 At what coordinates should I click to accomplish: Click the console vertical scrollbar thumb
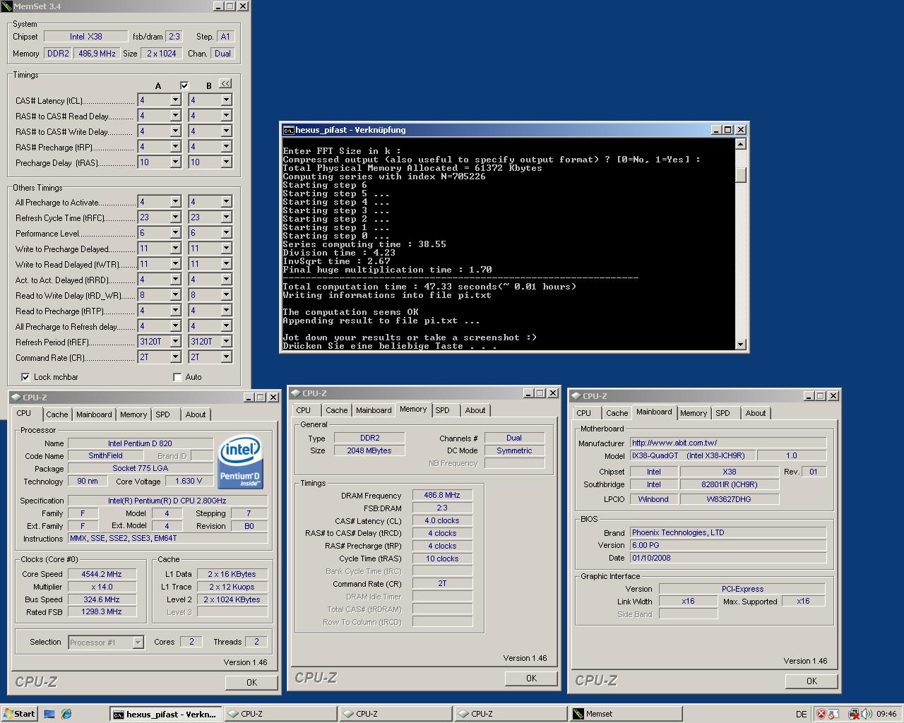point(740,175)
